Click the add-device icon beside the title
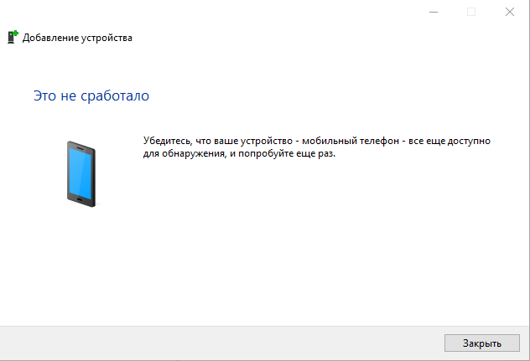The height and width of the screenshot is (361, 530). click(13, 37)
